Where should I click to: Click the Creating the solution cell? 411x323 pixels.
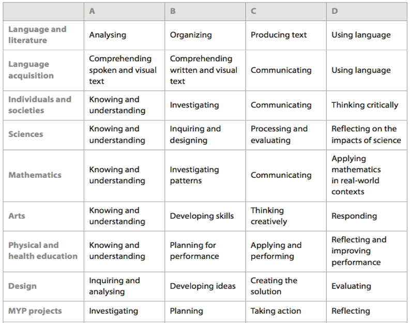click(x=273, y=286)
